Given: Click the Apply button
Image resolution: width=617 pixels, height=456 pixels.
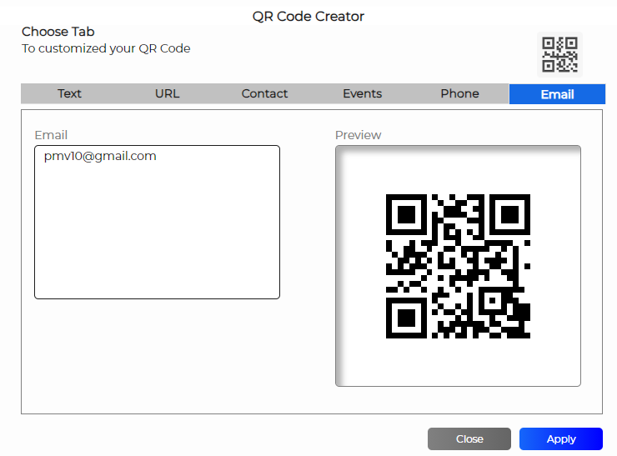Looking at the screenshot, I should coord(561,438).
